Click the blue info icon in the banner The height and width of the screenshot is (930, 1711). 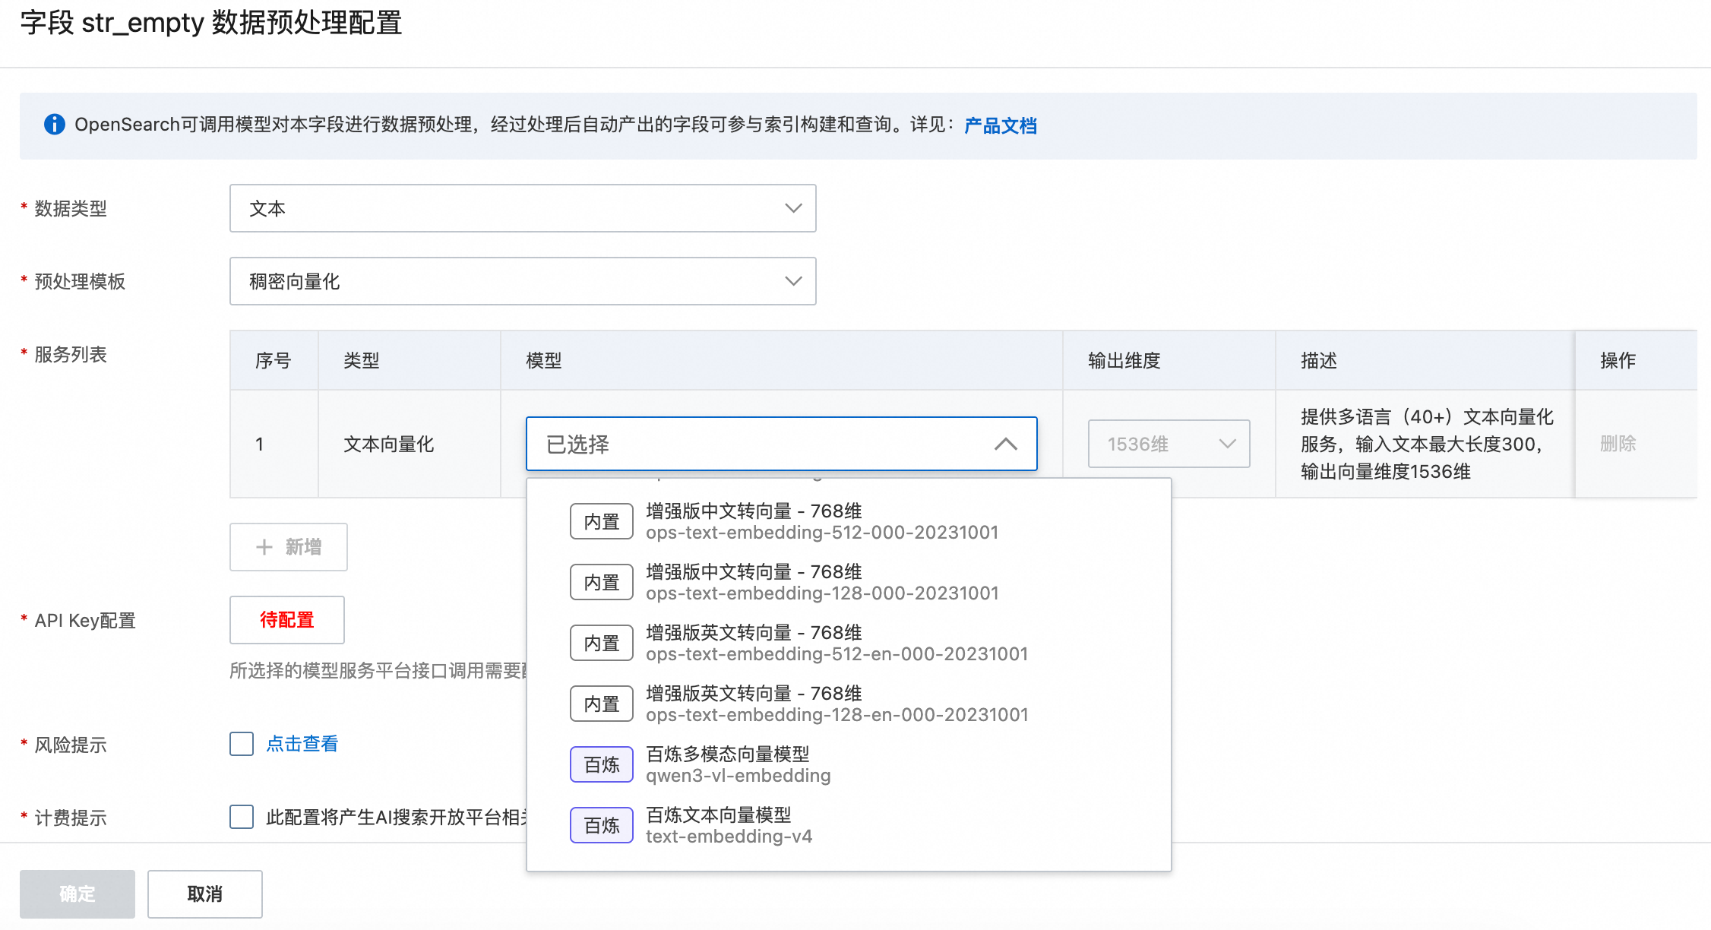tap(54, 125)
